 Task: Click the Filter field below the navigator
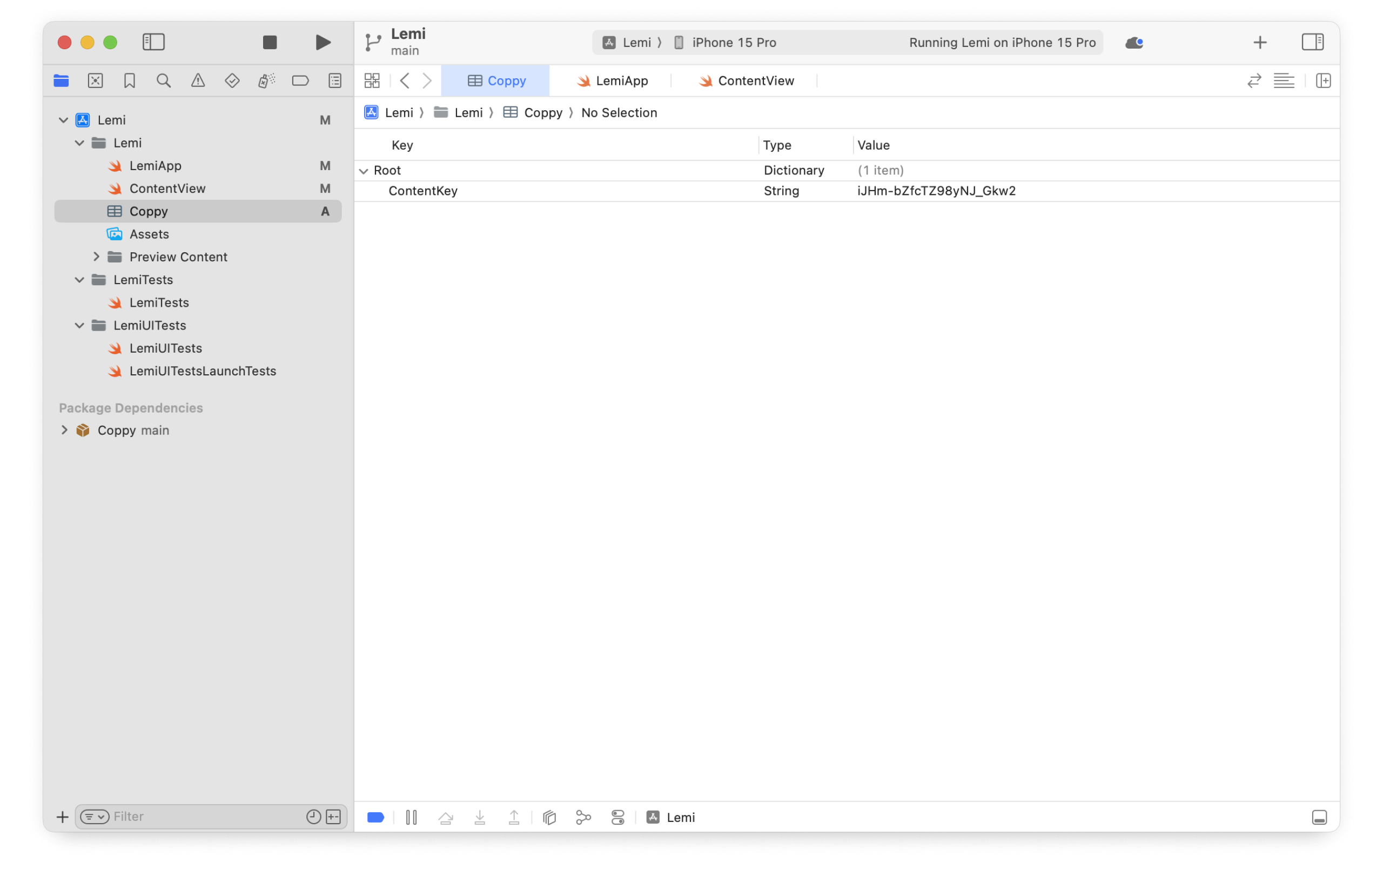click(x=190, y=816)
